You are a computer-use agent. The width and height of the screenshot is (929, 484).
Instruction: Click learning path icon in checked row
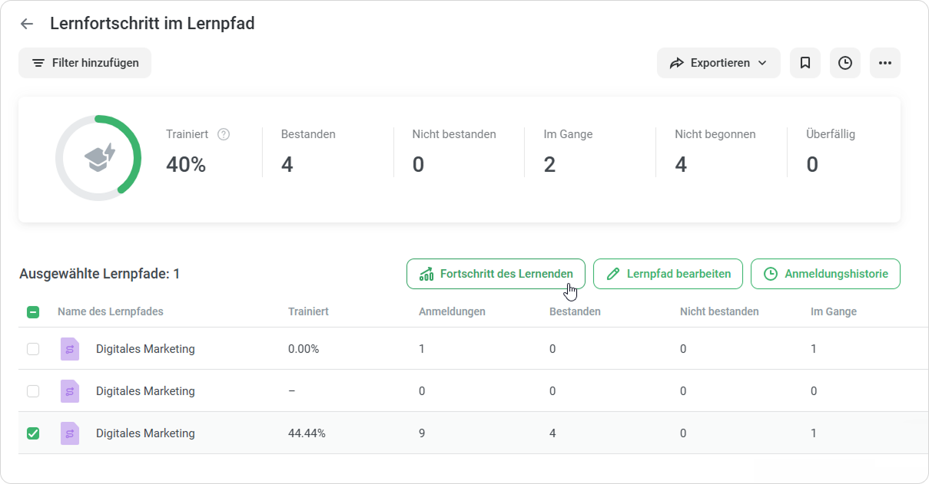70,433
